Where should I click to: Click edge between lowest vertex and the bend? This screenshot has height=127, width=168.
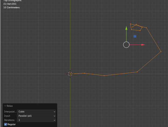coord(121,74)
